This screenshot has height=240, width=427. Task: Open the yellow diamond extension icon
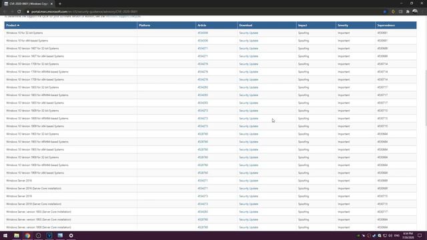coord(393,12)
